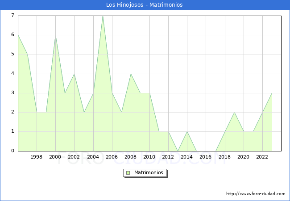Select the 2004 x-axis label
290x201 pixels.
pyautogui.click(x=93, y=157)
